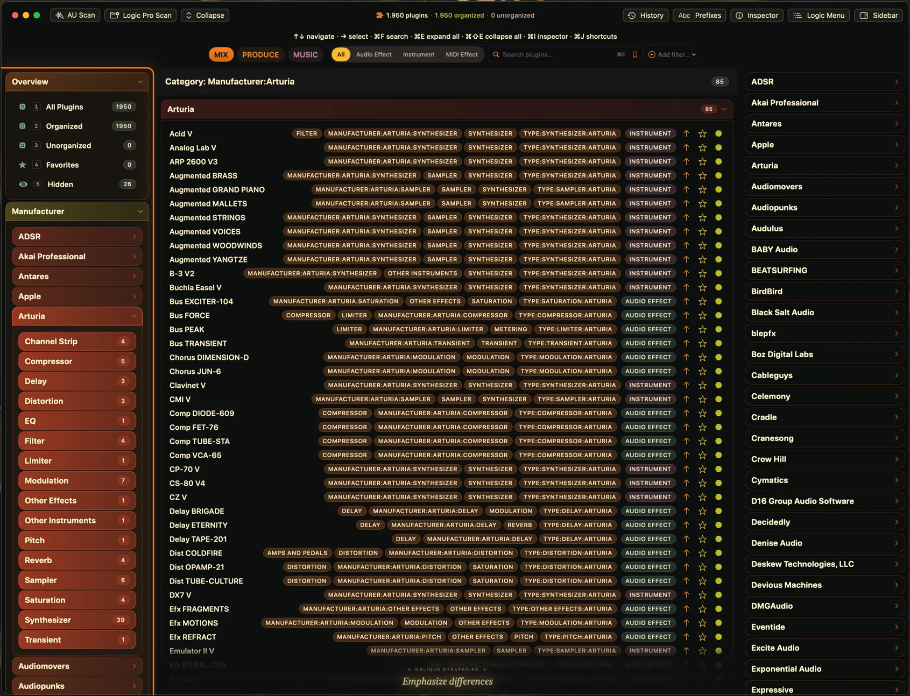Click the Logic Menu button
Viewport: 910px width, 696px height.
[819, 16]
